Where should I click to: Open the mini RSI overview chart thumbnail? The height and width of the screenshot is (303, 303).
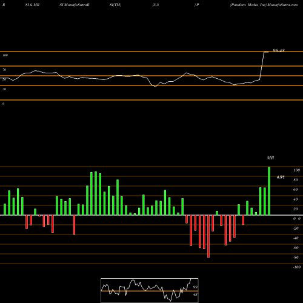click(150, 290)
